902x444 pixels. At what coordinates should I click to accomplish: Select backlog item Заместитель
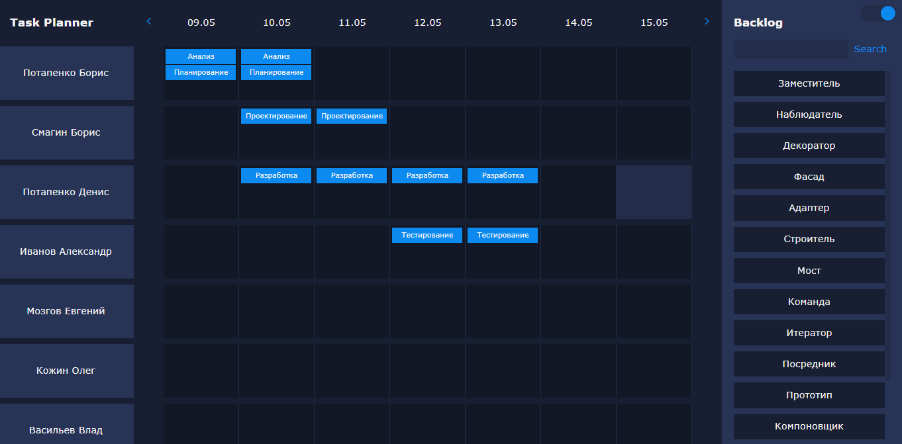809,83
